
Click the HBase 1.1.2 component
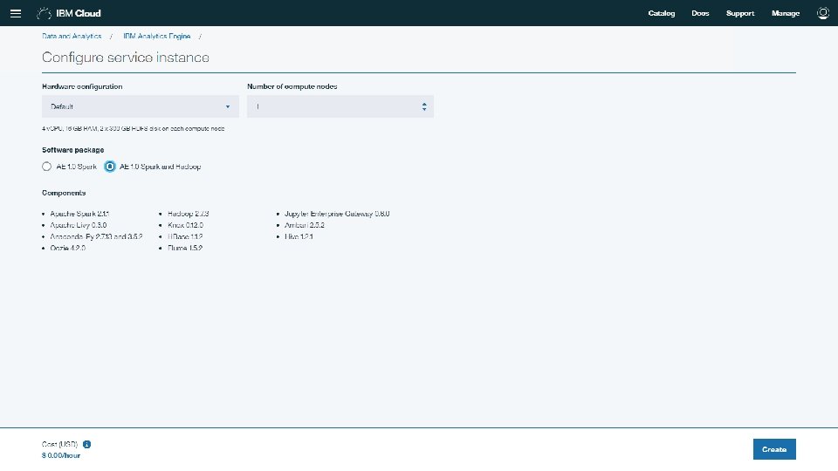pyautogui.click(x=185, y=236)
